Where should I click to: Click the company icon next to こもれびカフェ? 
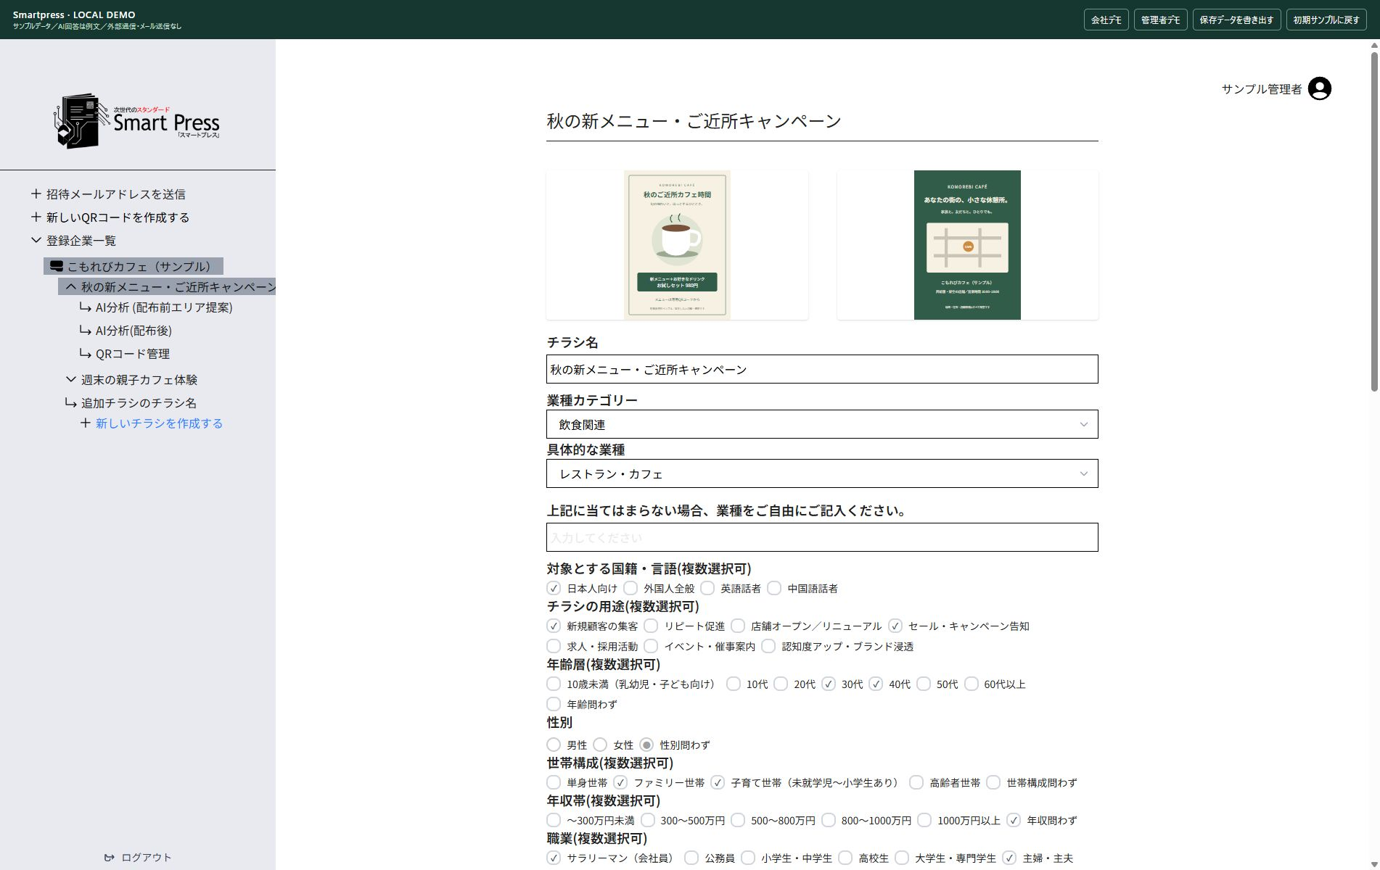(x=57, y=266)
